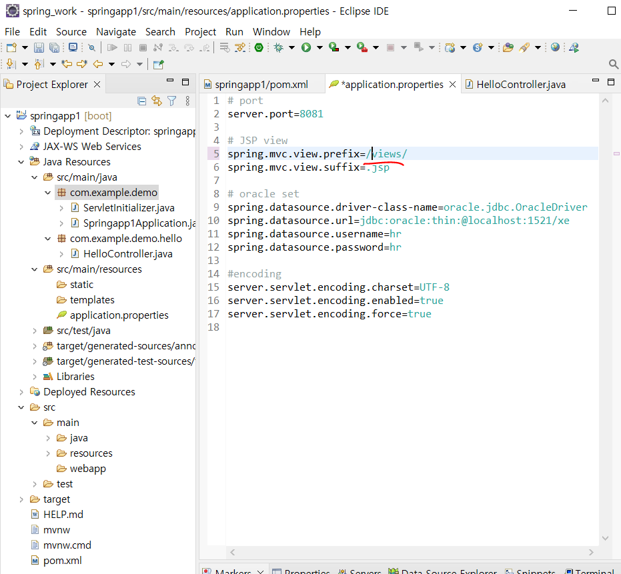Click the Next Annotation toolbar icon
The image size is (621, 574).
[x=11, y=64]
